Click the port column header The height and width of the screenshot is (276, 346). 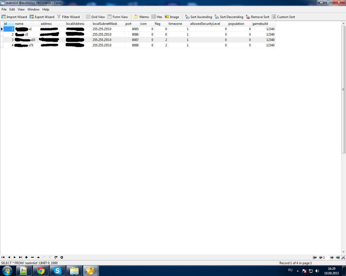click(132, 24)
